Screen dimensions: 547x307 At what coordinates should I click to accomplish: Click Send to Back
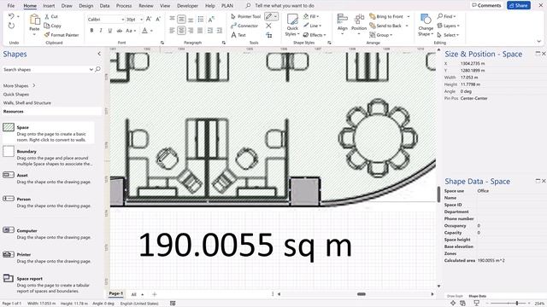coord(385,26)
